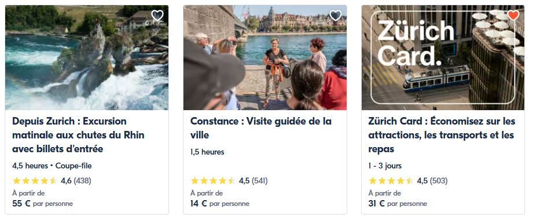This screenshot has height=218, width=533.
Task: Open the Rhine Falls waterfall photo
Action: click(87, 58)
